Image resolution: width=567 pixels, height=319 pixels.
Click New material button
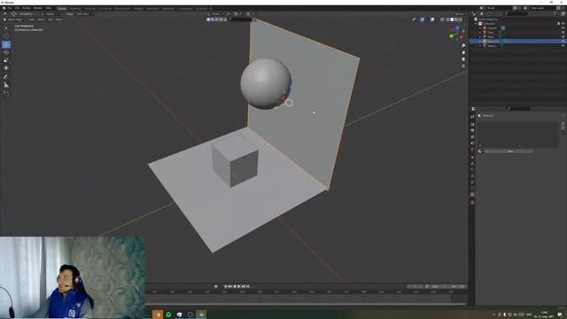click(509, 152)
